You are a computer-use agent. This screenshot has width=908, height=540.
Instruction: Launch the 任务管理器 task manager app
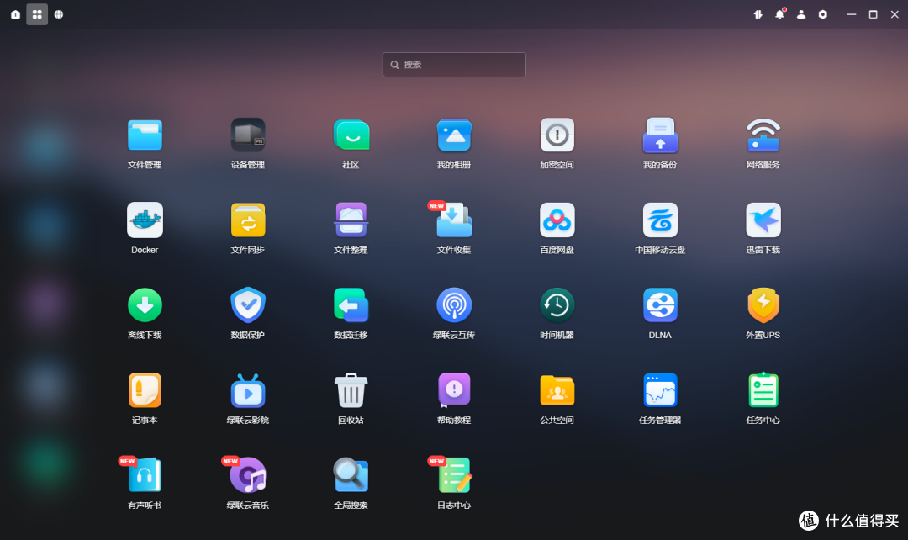click(x=660, y=390)
